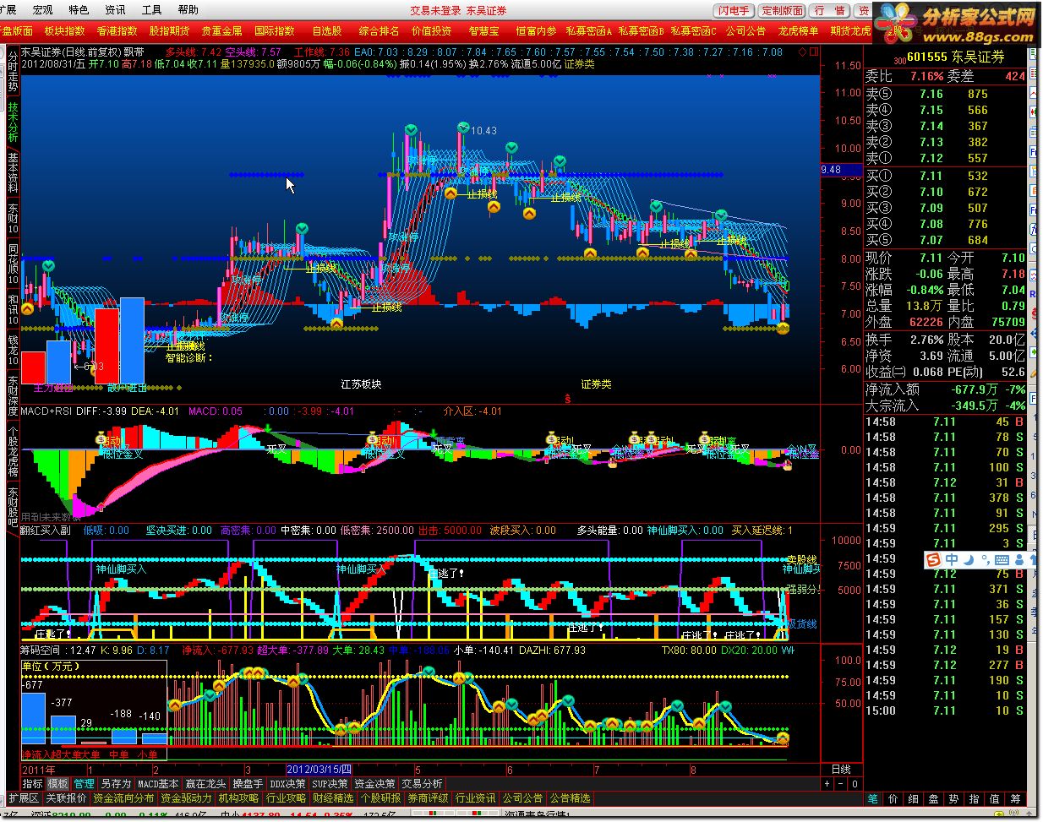Select DDX决策 template tab
The height and width of the screenshot is (822, 1043).
coord(288,784)
